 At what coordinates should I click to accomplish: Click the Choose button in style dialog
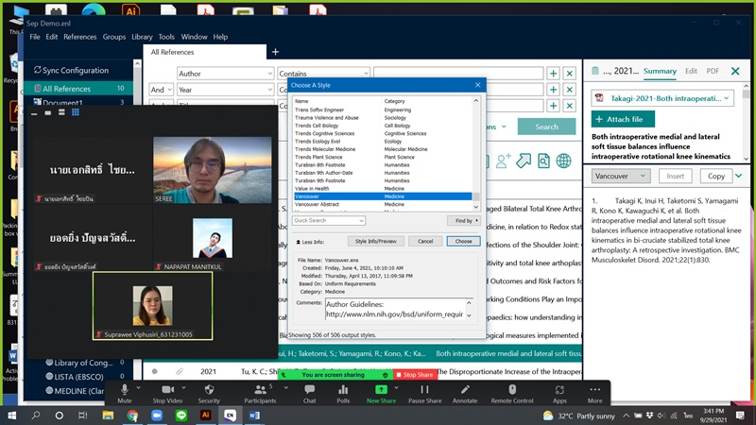click(463, 241)
